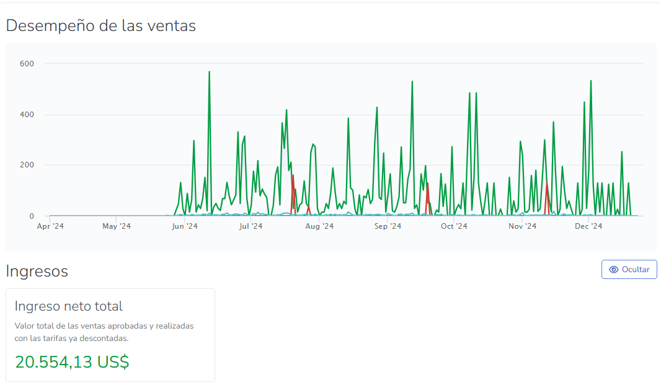This screenshot has width=661, height=385.
Task: Click the Dec '24 axis label
Action: point(588,226)
